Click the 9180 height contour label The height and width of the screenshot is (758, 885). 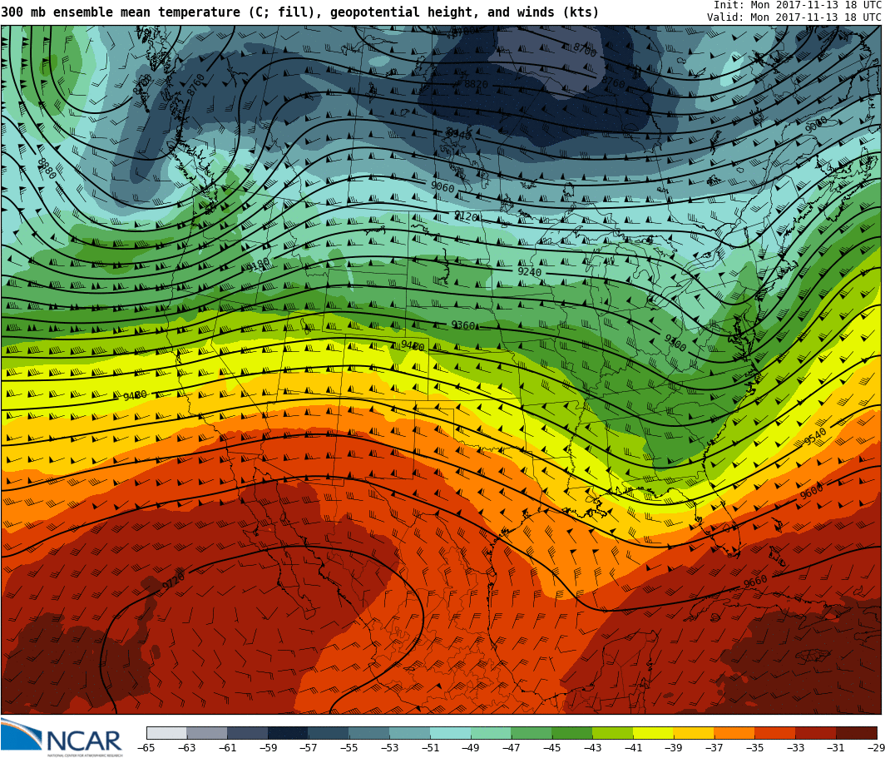click(x=259, y=265)
